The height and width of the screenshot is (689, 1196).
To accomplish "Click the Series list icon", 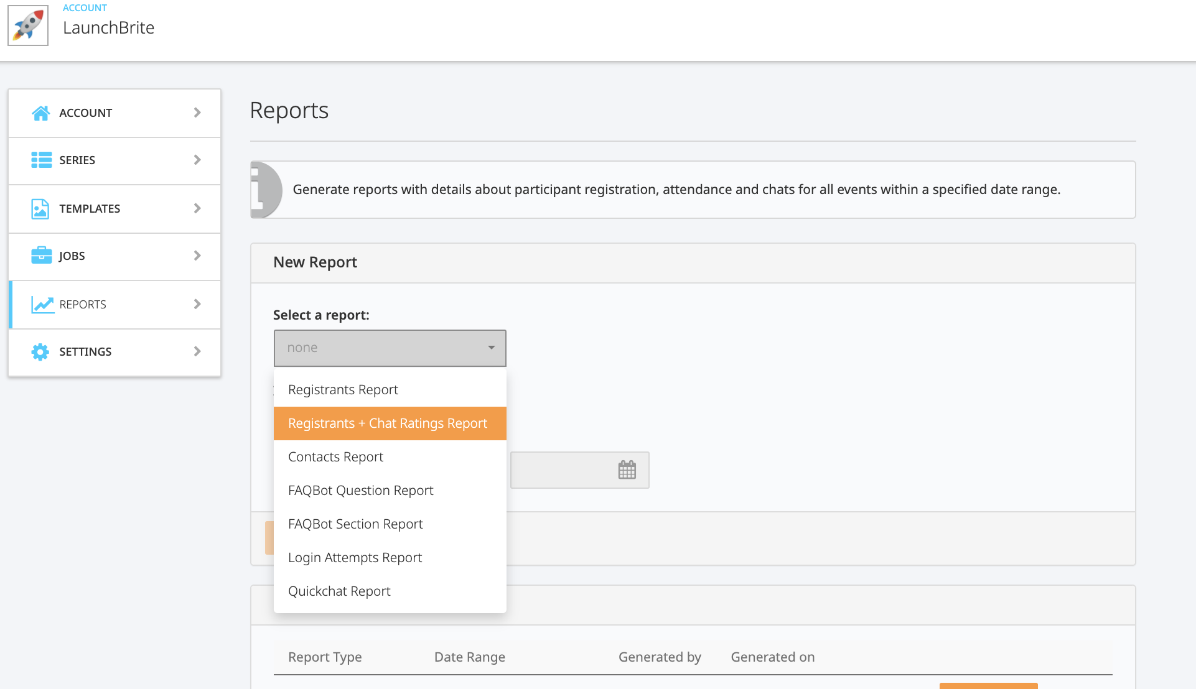I will (41, 160).
